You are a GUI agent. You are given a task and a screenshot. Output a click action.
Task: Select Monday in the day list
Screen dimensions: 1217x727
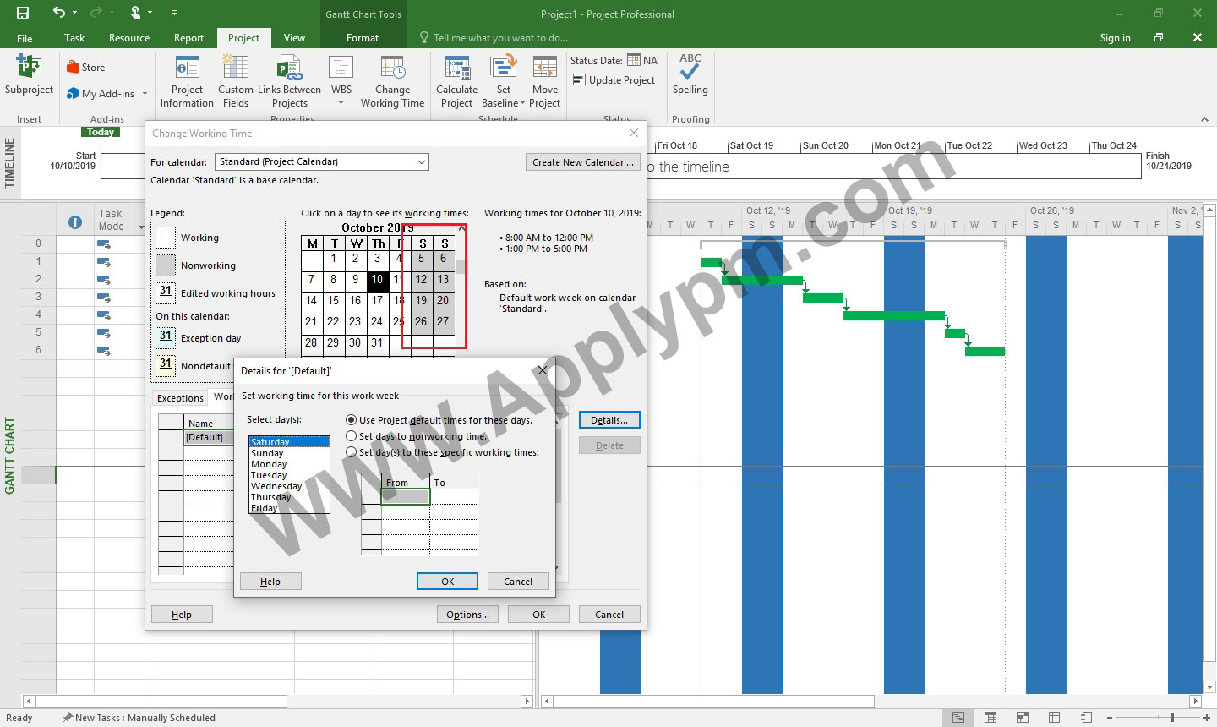tap(289, 464)
